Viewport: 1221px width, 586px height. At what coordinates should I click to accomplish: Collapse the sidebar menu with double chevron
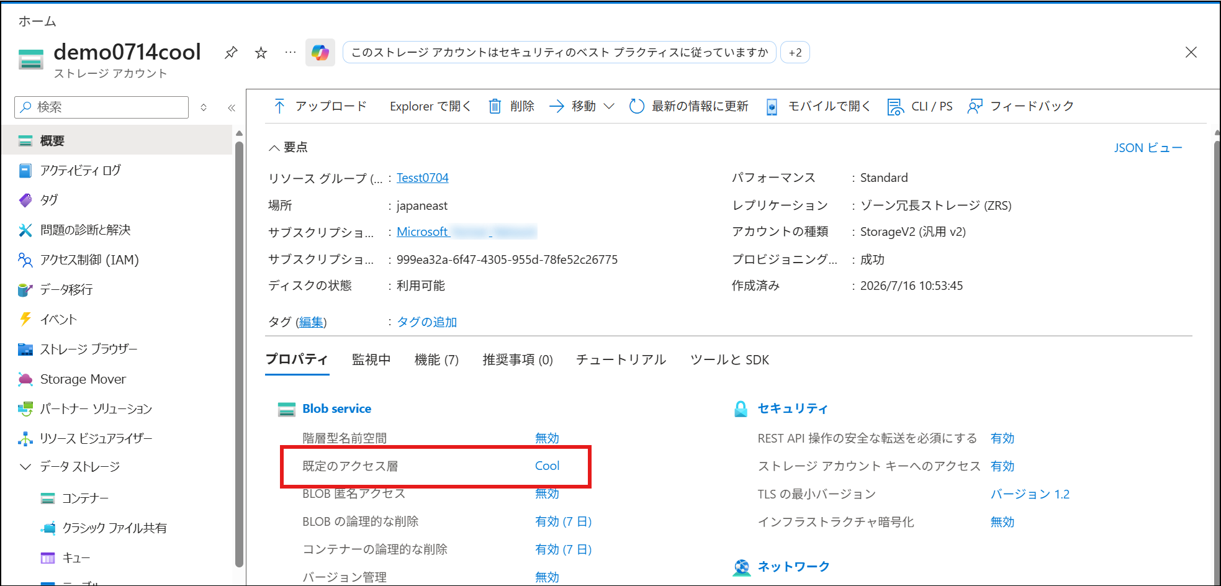point(232,107)
